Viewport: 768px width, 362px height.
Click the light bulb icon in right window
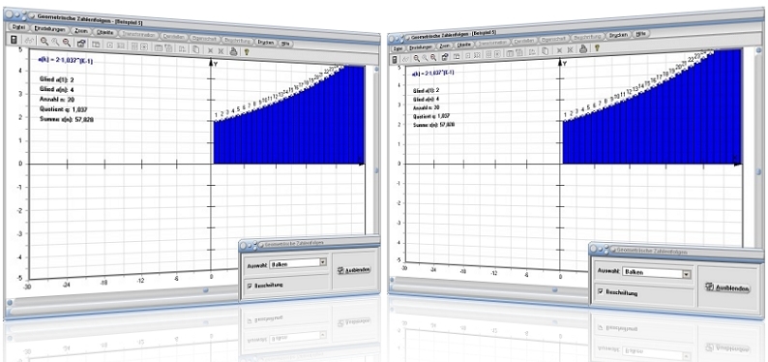[x=597, y=48]
